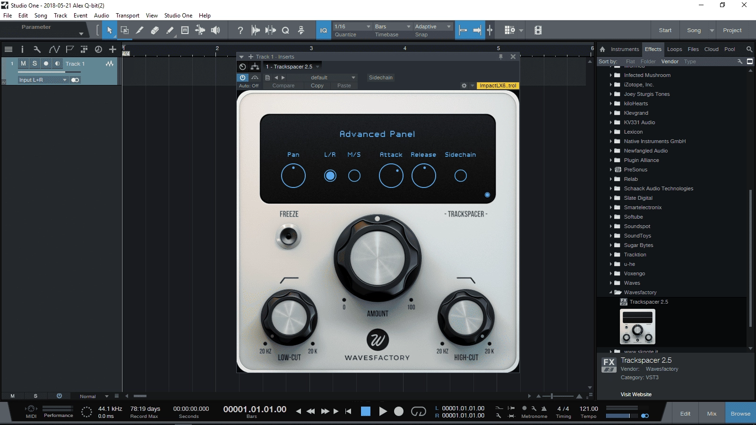
Task: Select the Range tool
Action: (125, 30)
